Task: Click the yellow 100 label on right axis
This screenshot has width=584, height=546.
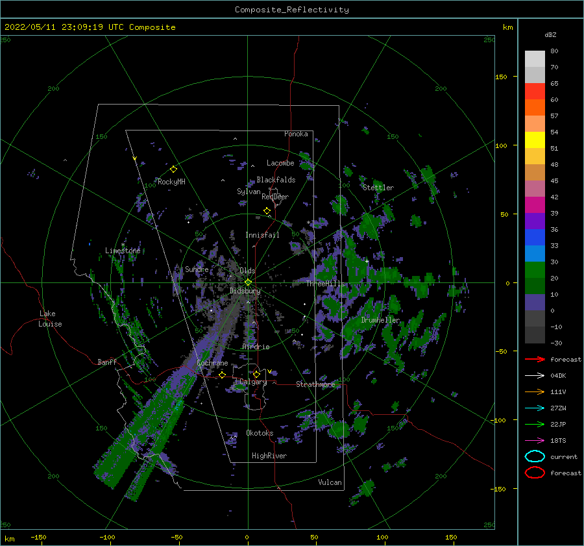Action: pyautogui.click(x=501, y=145)
